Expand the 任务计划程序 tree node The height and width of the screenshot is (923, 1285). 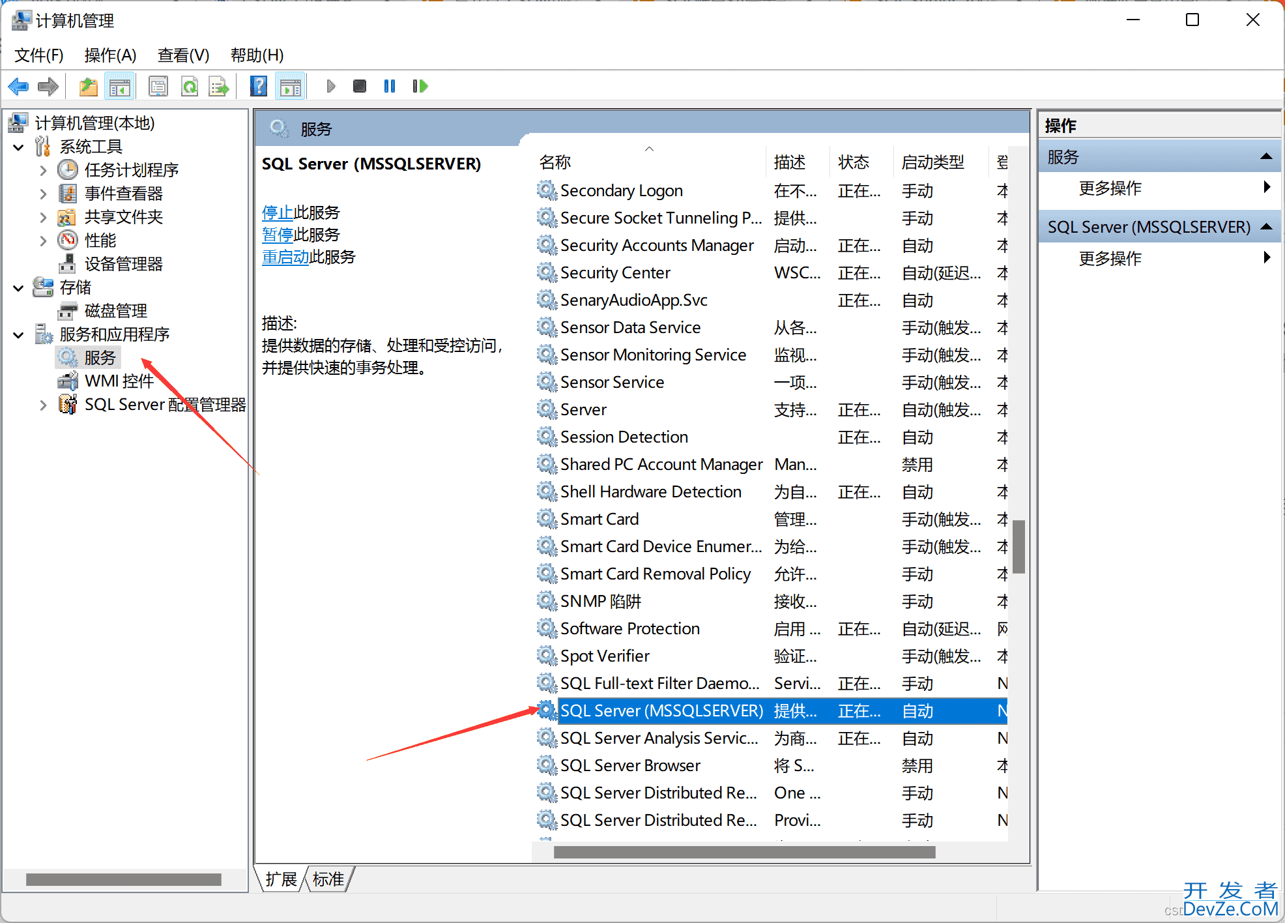43,171
